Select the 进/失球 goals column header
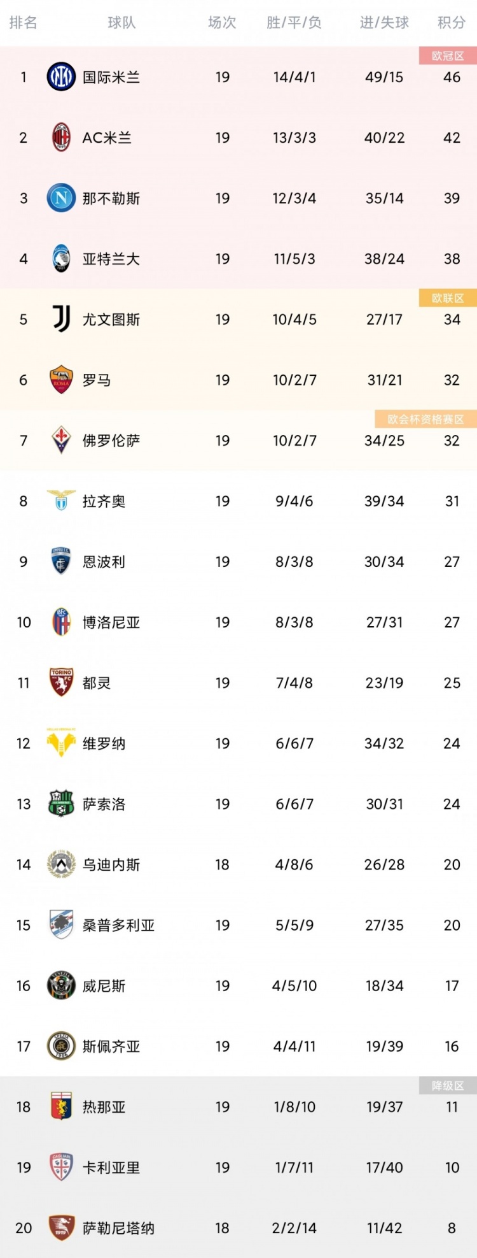The width and height of the screenshot is (477, 1258). pos(384,23)
